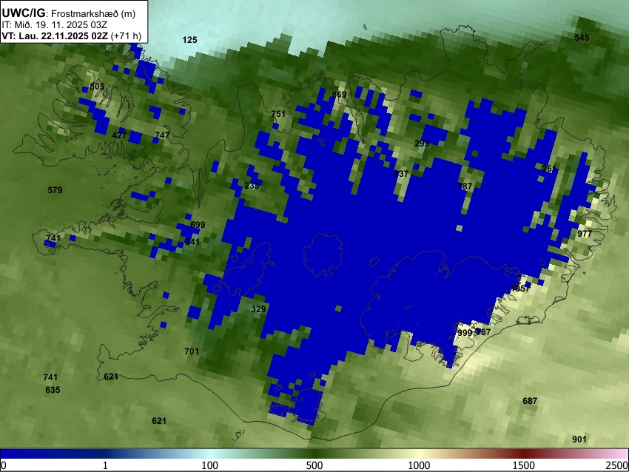Viewport: 629px width, 472px height.
Task: Click the map value 901
Action: 579,439
